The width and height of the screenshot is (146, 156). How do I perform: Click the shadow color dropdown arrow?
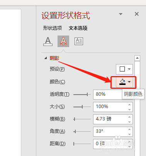(129, 82)
